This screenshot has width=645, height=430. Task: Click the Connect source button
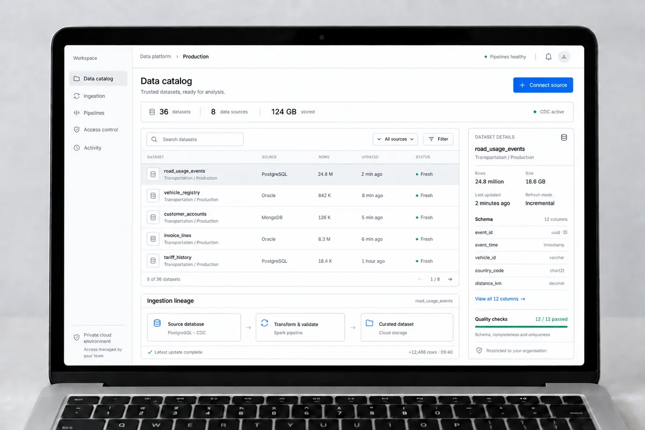coord(543,85)
